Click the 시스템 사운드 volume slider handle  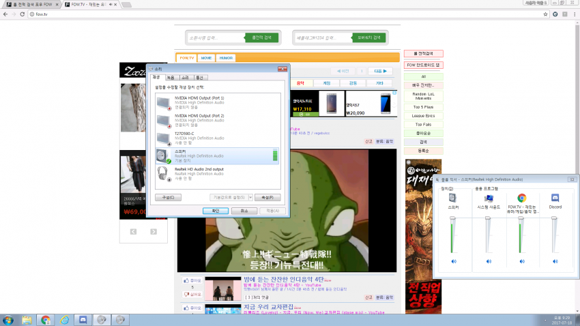tap(488, 218)
